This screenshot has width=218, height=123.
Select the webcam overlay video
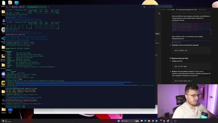pyautogui.click(x=188, y=101)
